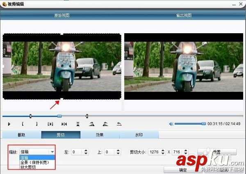Viewport: 246px width, 174px height.
Task: Decrease crop height with down arrow
Action: point(186,153)
